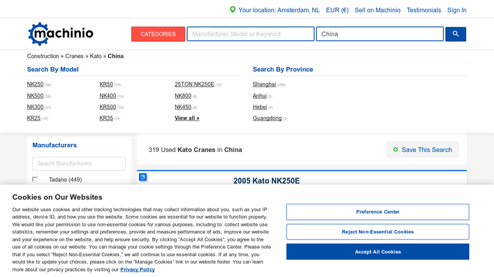
Task: Click the location field containing China
Action: pos(380,34)
